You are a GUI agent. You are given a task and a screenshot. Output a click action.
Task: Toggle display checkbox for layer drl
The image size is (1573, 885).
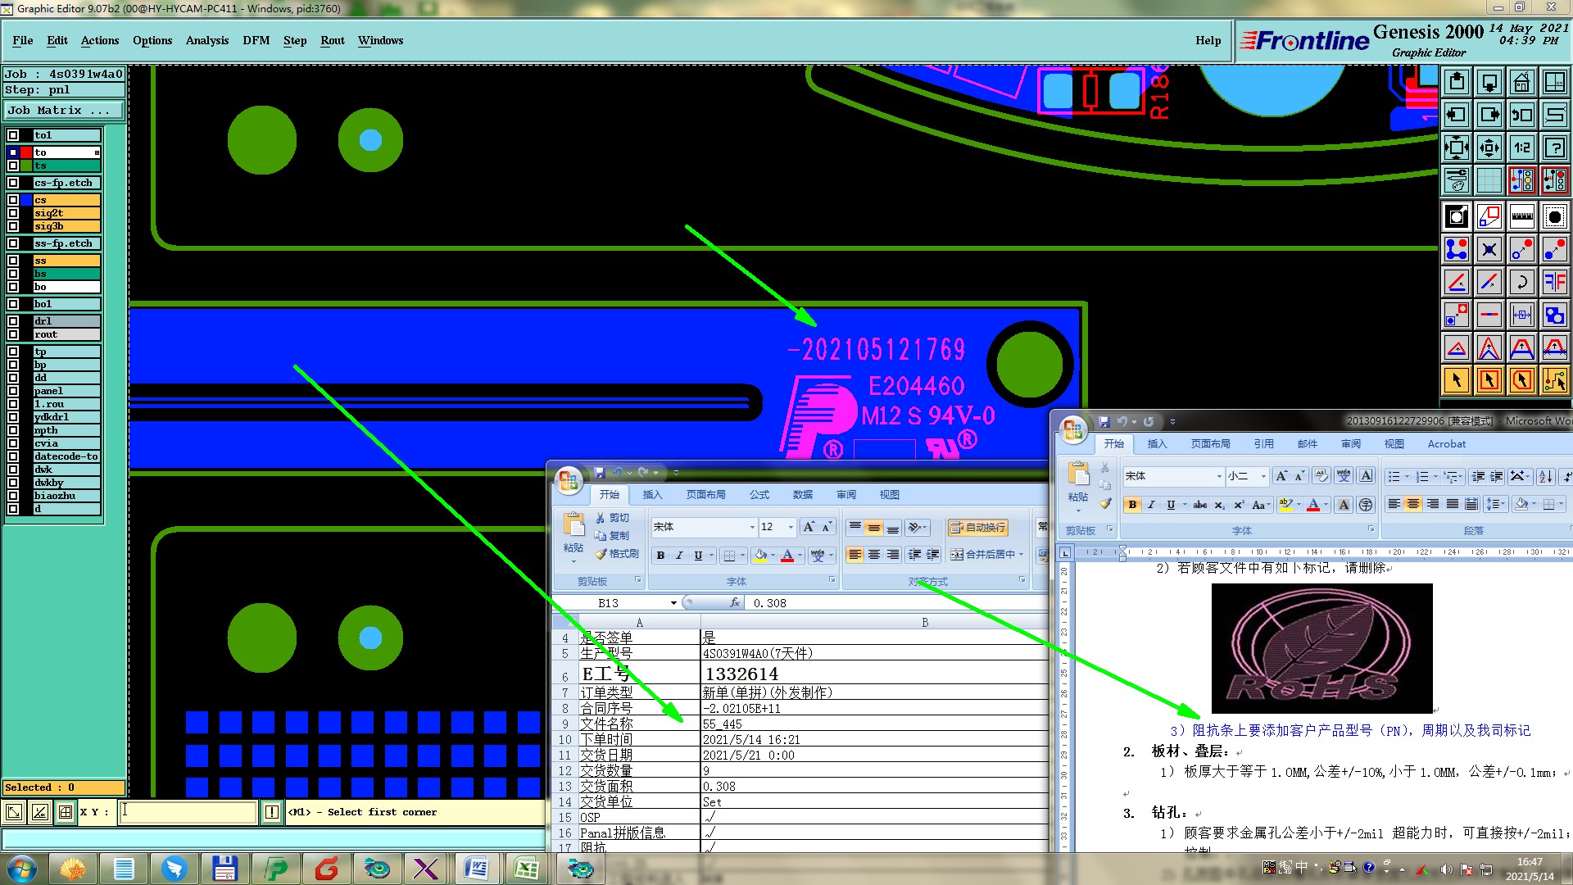pos(13,321)
